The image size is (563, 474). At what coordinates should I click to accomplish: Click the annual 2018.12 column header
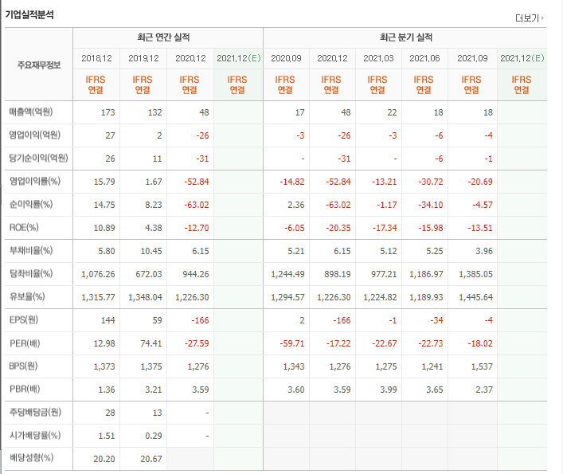tap(96, 58)
